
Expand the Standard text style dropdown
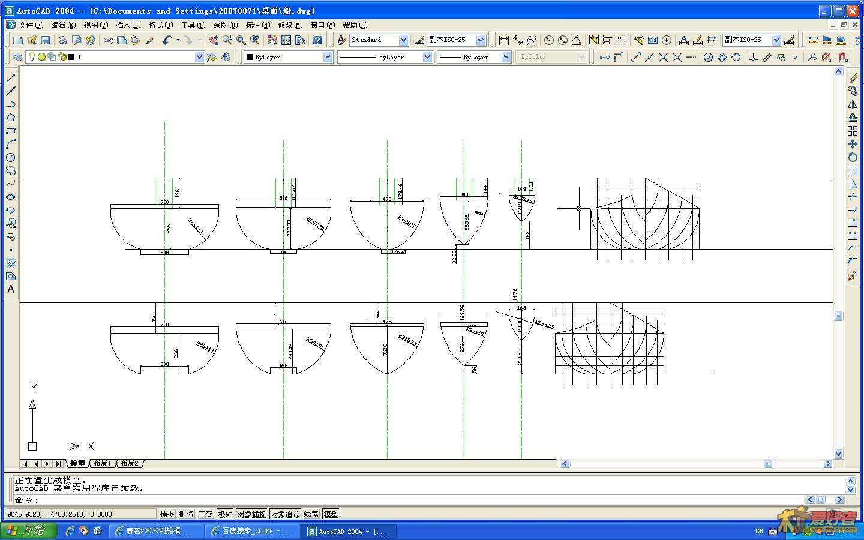pos(403,40)
